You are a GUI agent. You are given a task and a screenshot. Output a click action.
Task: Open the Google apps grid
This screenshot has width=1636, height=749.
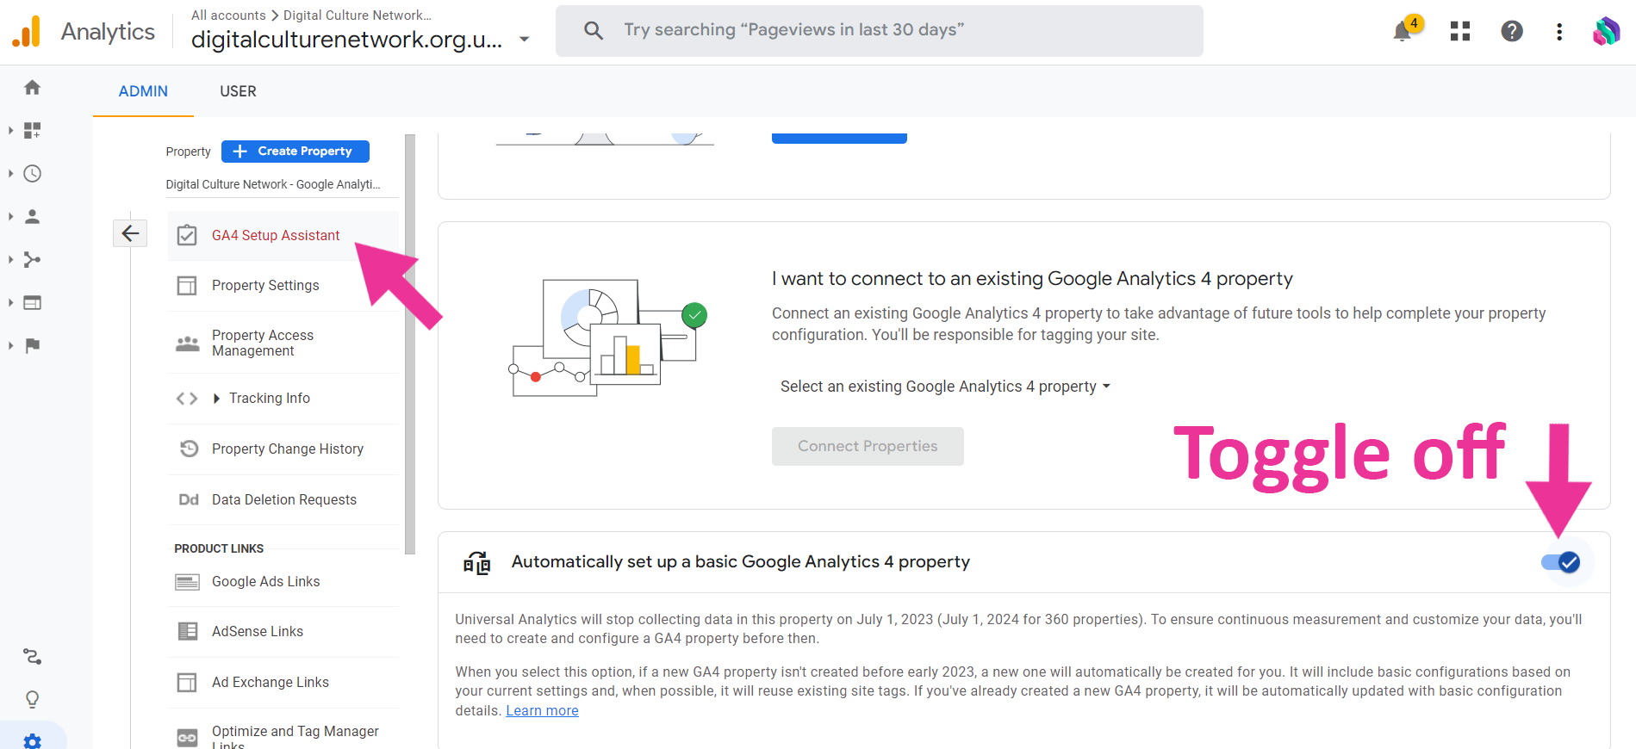tap(1459, 32)
